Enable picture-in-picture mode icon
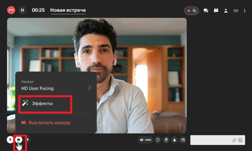The image size is (252, 151). (183, 140)
